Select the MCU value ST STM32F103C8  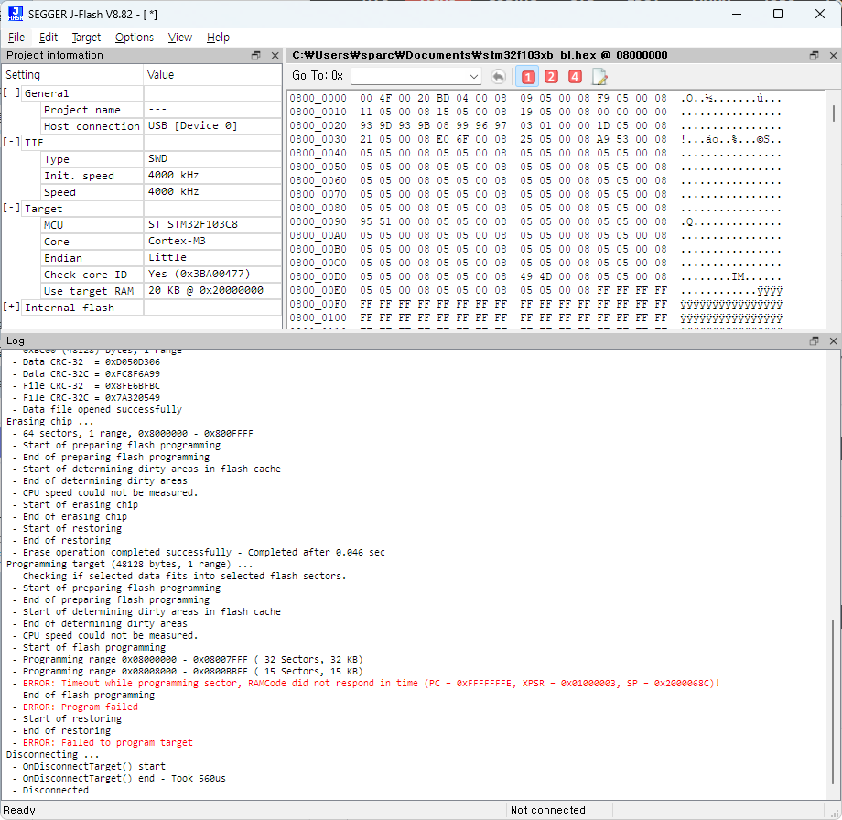click(194, 225)
